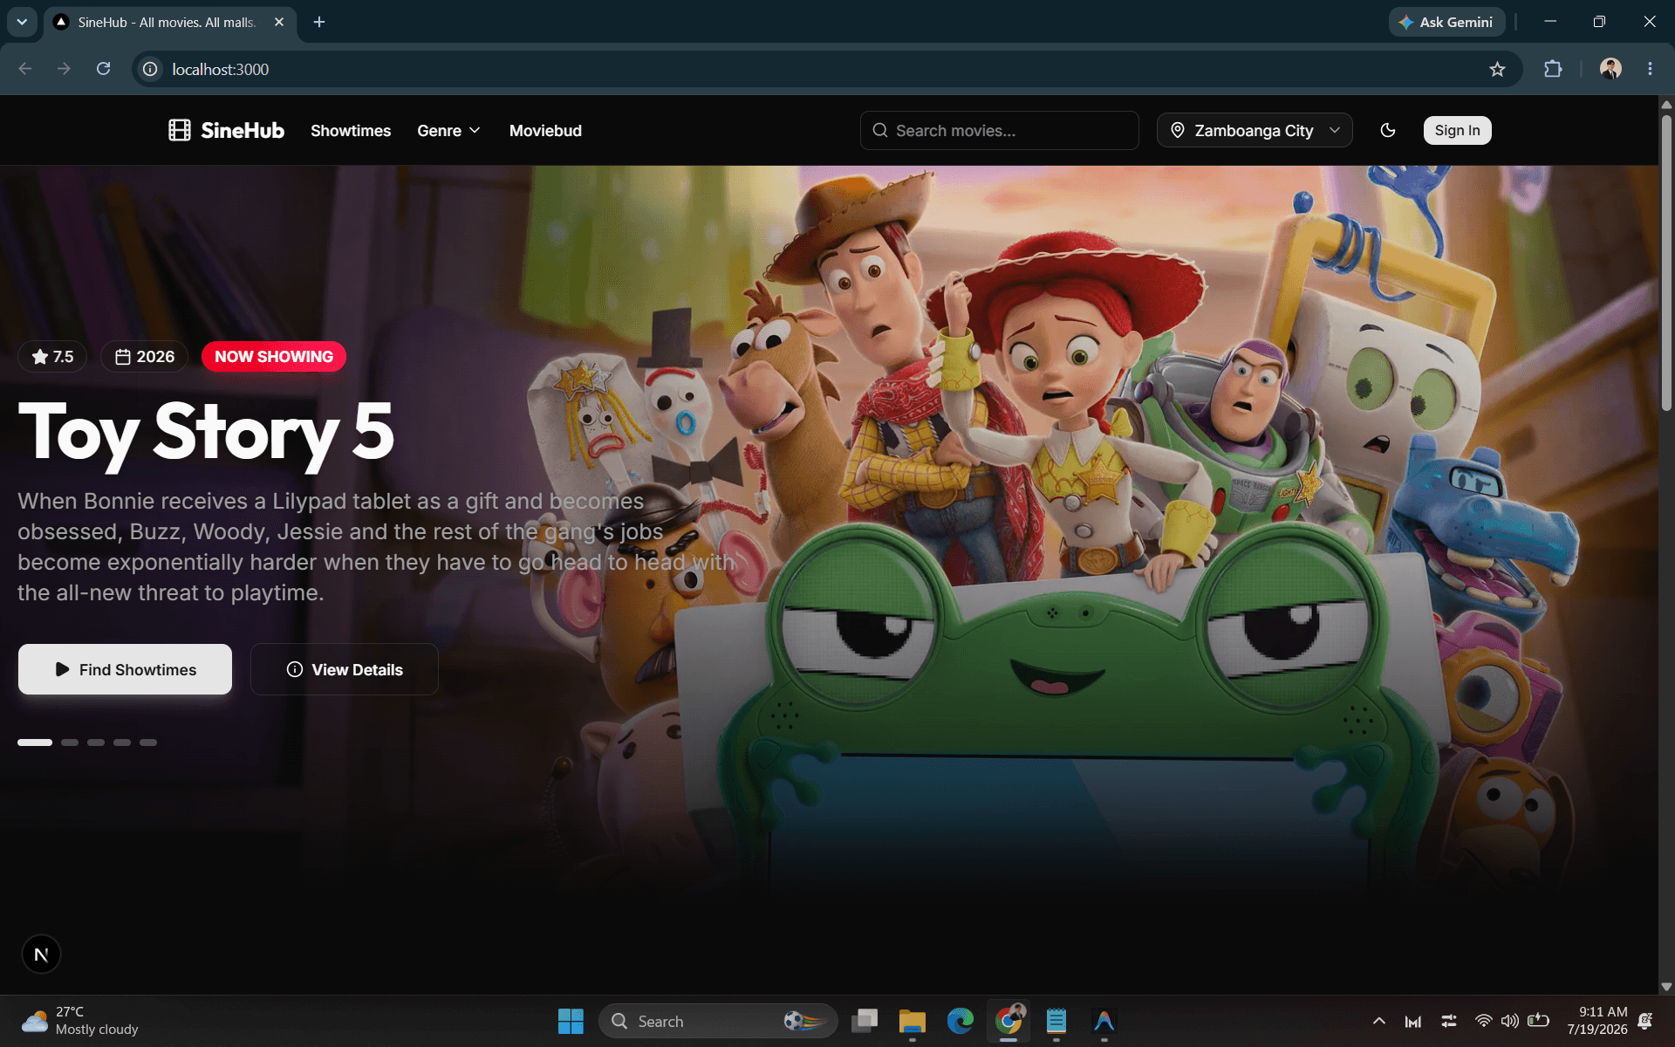The height and width of the screenshot is (1047, 1675).
Task: Open View Details for Toy Story 5
Action: tap(345, 669)
